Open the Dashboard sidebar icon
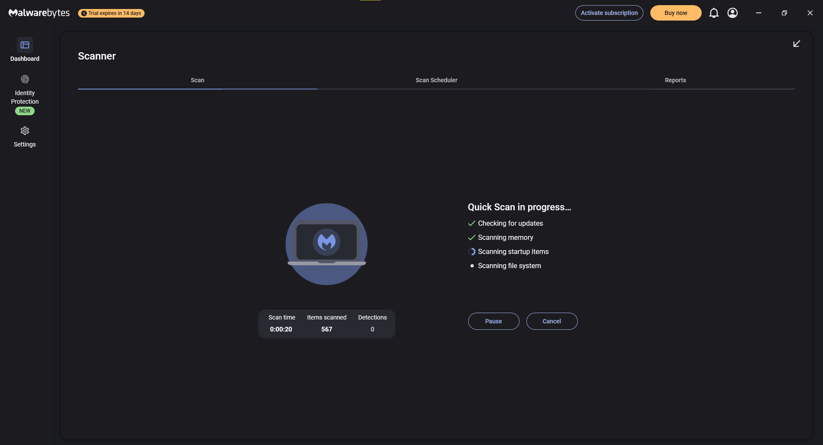The height and width of the screenshot is (445, 823). tap(25, 45)
